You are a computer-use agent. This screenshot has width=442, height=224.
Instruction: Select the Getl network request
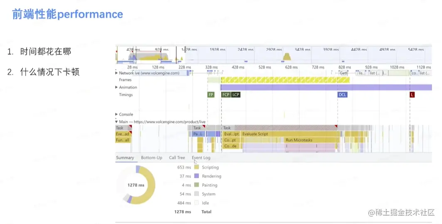click(343, 73)
